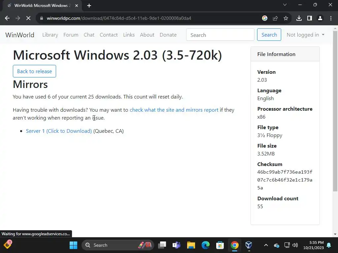Open the About nav item
Viewport: 338px width, 253px height.
pos(147,35)
